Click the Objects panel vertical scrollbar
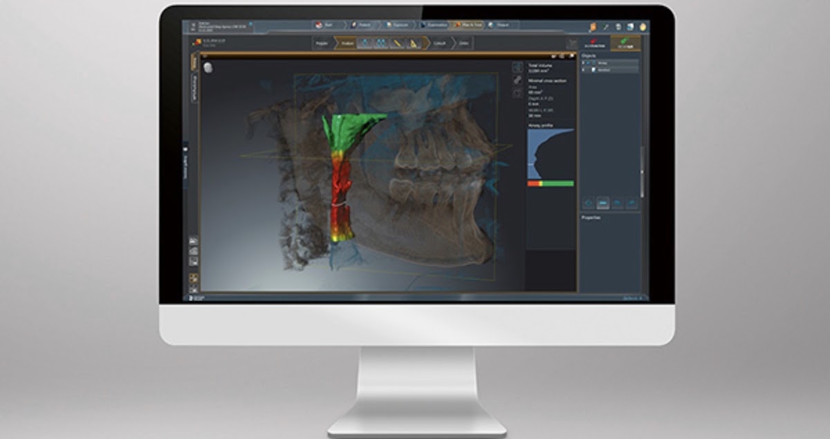The image size is (830, 439). (642, 172)
